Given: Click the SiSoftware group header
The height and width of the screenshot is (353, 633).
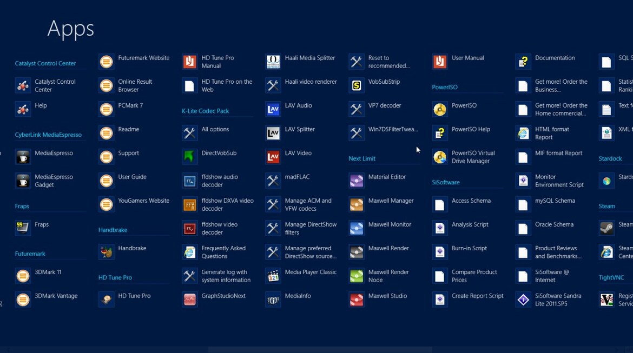Looking at the screenshot, I should pyautogui.click(x=446, y=182).
